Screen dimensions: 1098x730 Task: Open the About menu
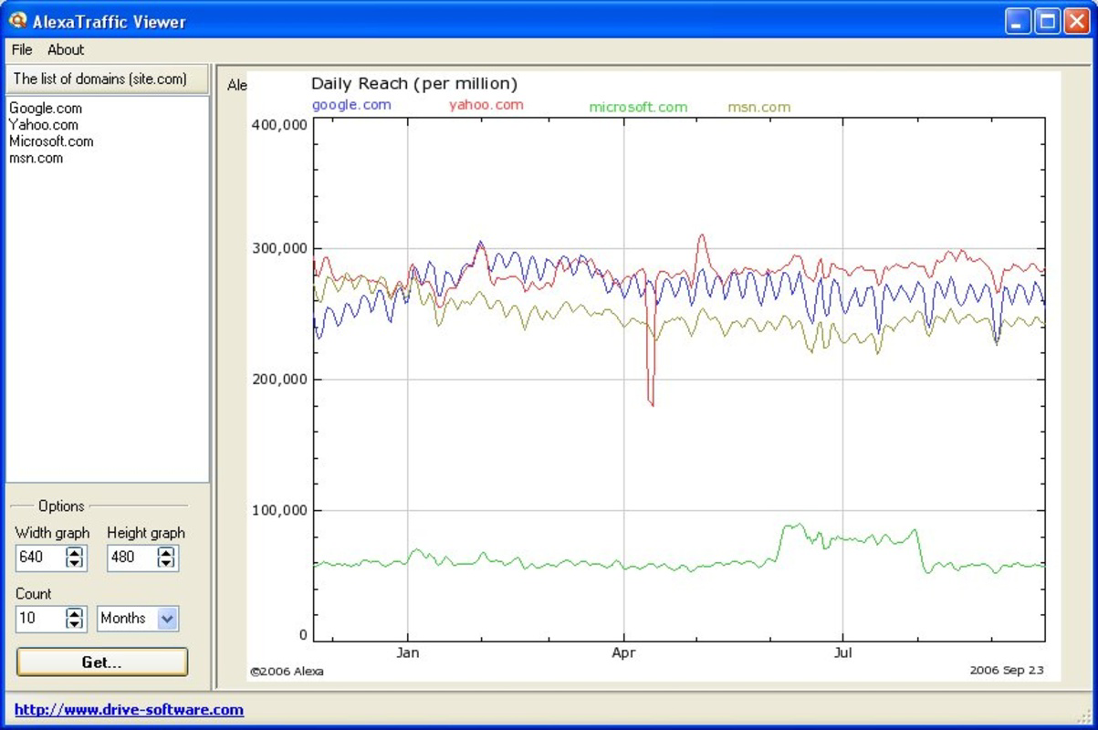tap(66, 50)
